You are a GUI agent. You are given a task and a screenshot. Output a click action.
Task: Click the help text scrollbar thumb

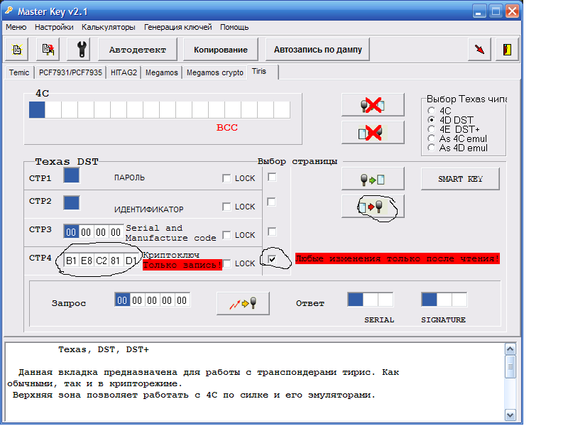pos(510,366)
